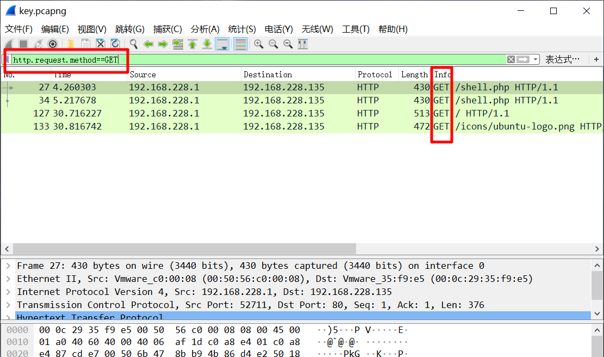Screen dimensions: 604x357
Task: Open the 无线(W) menu
Action: (x=317, y=29)
